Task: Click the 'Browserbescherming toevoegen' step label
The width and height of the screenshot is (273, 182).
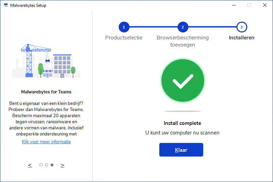Action: pos(183,41)
